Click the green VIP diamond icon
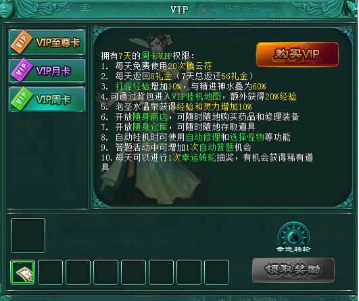 pos(22,99)
